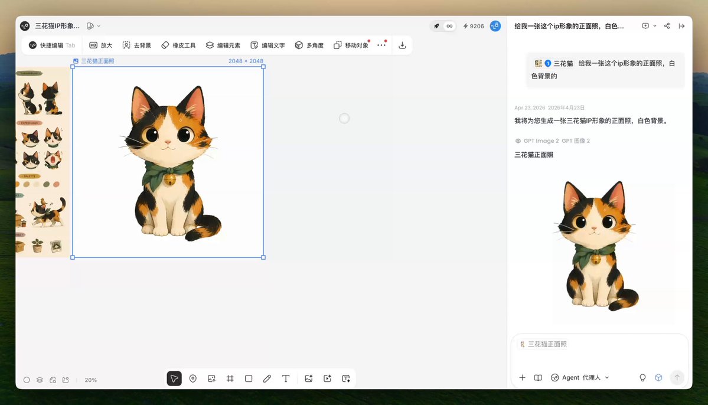Open the AI text generator tool
Screen dimensions: 708x405
(x=346, y=378)
